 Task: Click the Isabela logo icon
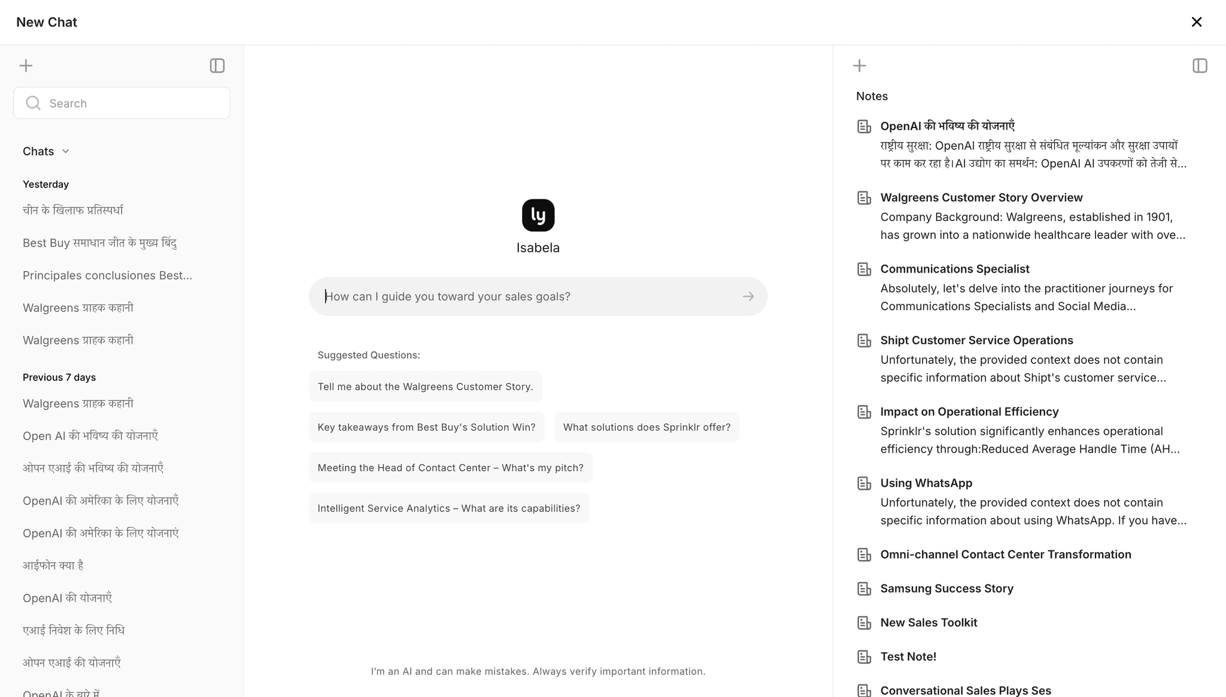[538, 215]
